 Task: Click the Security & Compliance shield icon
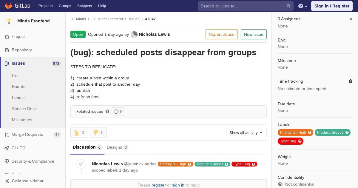tap(7, 161)
